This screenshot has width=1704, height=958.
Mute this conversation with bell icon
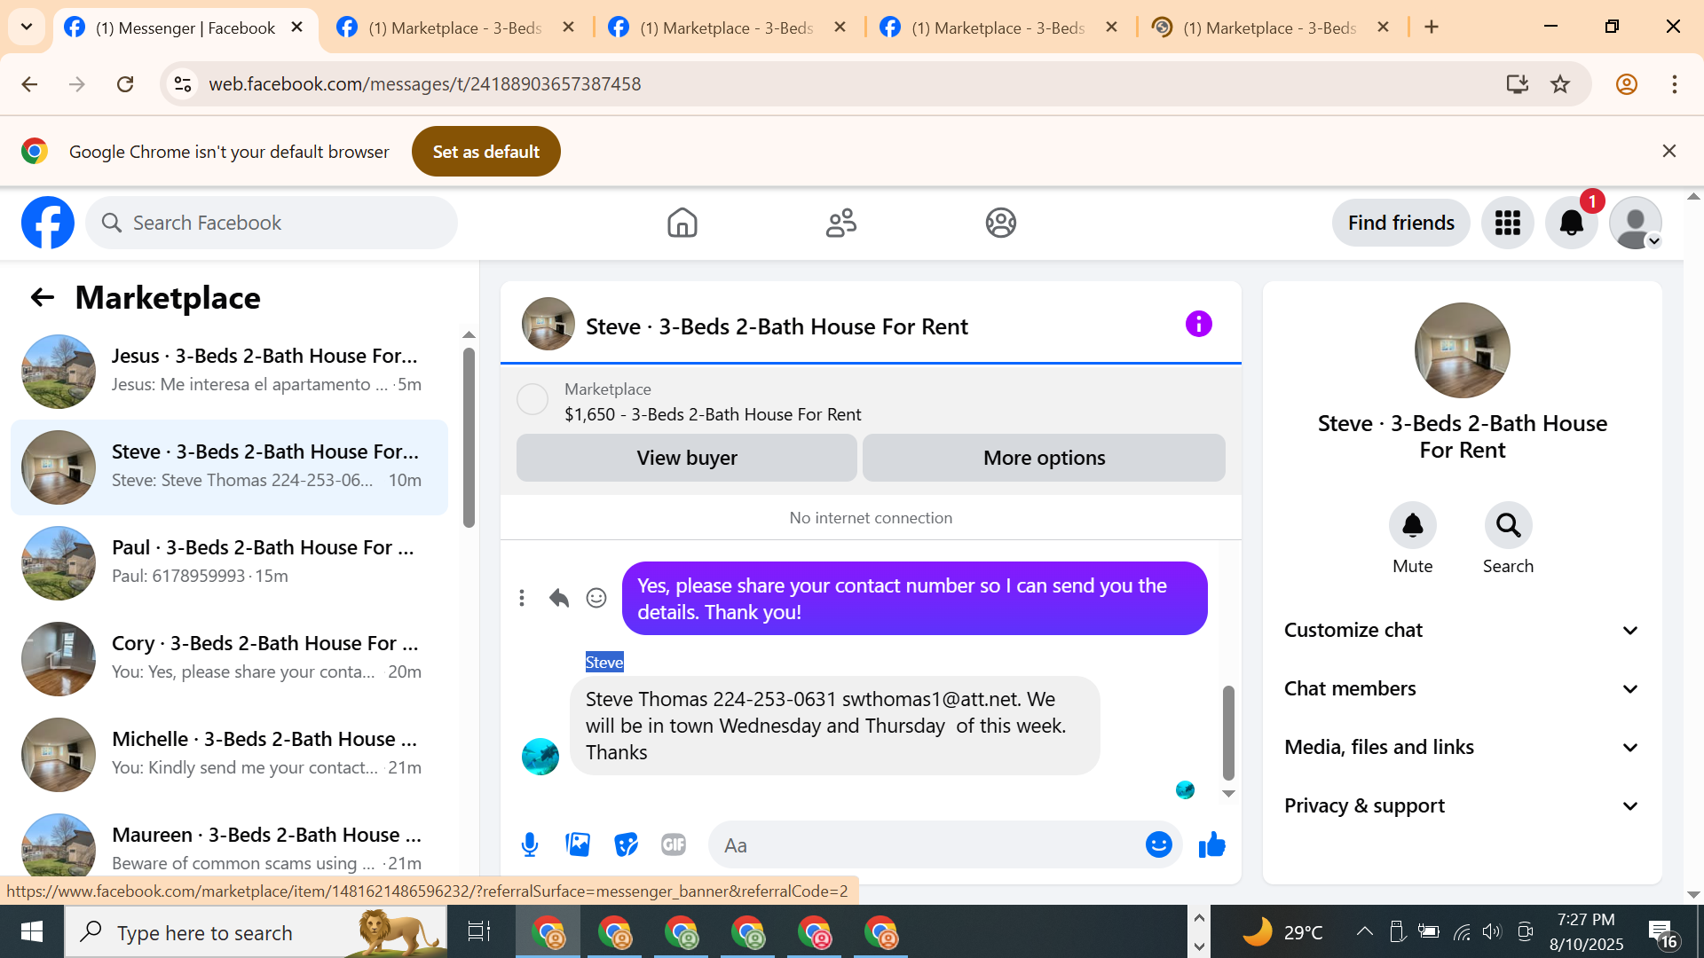(x=1412, y=526)
